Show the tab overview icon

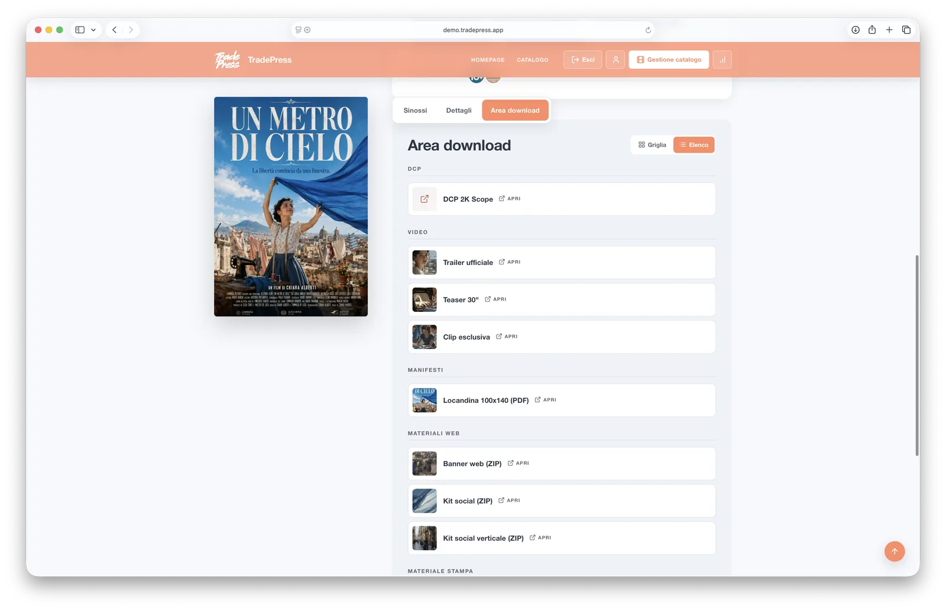pos(906,30)
